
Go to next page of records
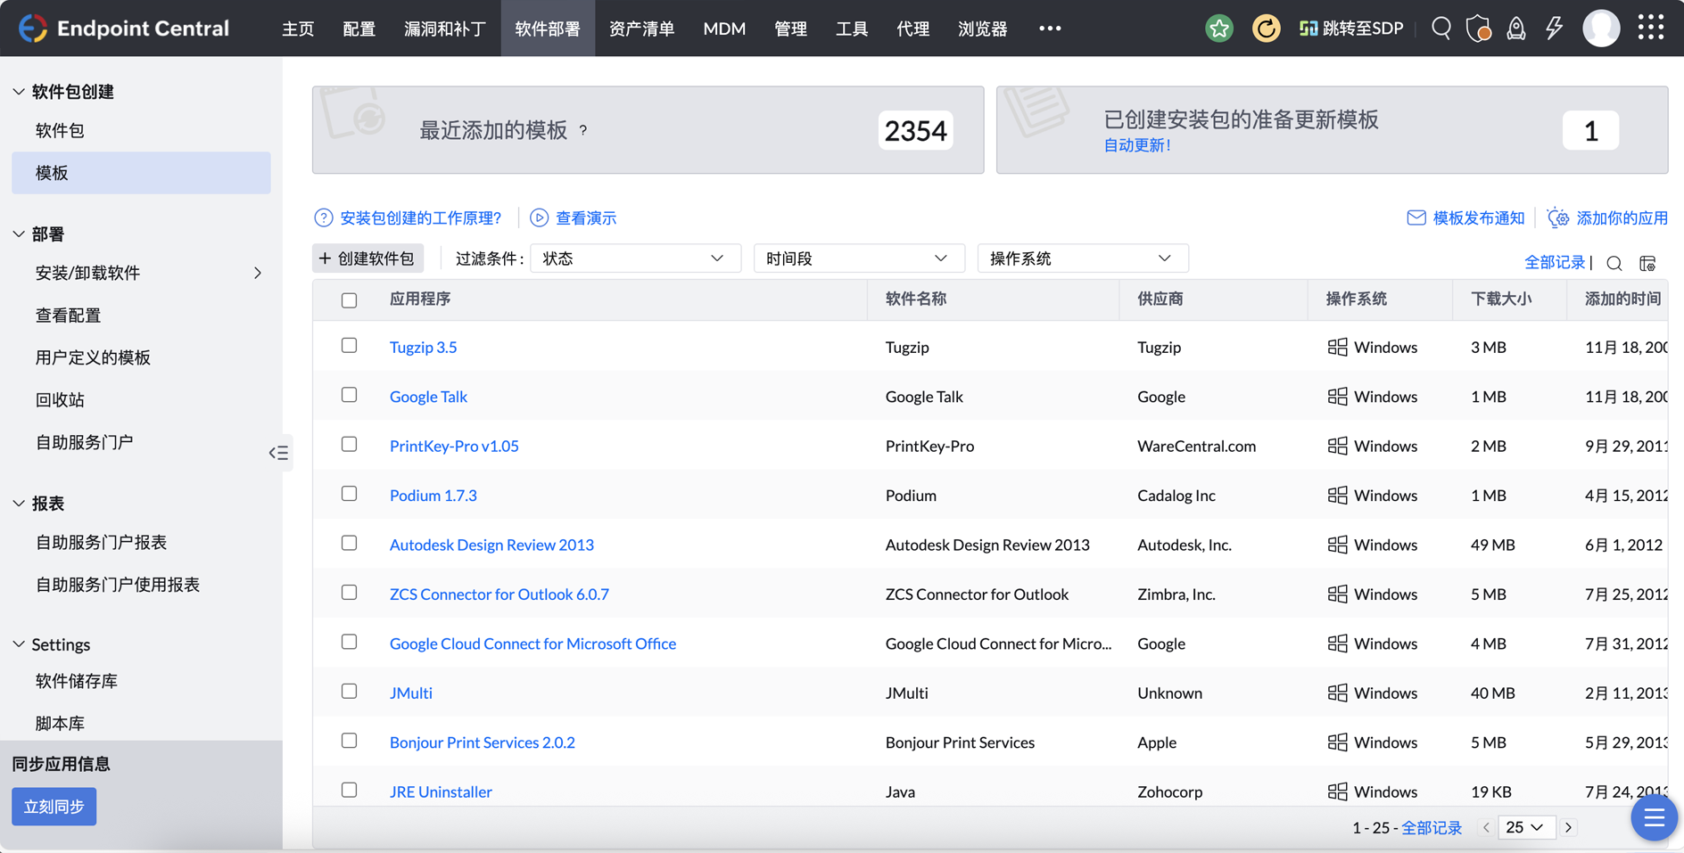click(1568, 828)
